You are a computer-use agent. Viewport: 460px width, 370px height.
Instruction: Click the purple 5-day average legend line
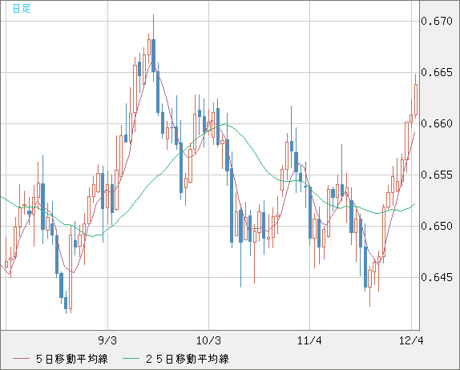point(21,359)
